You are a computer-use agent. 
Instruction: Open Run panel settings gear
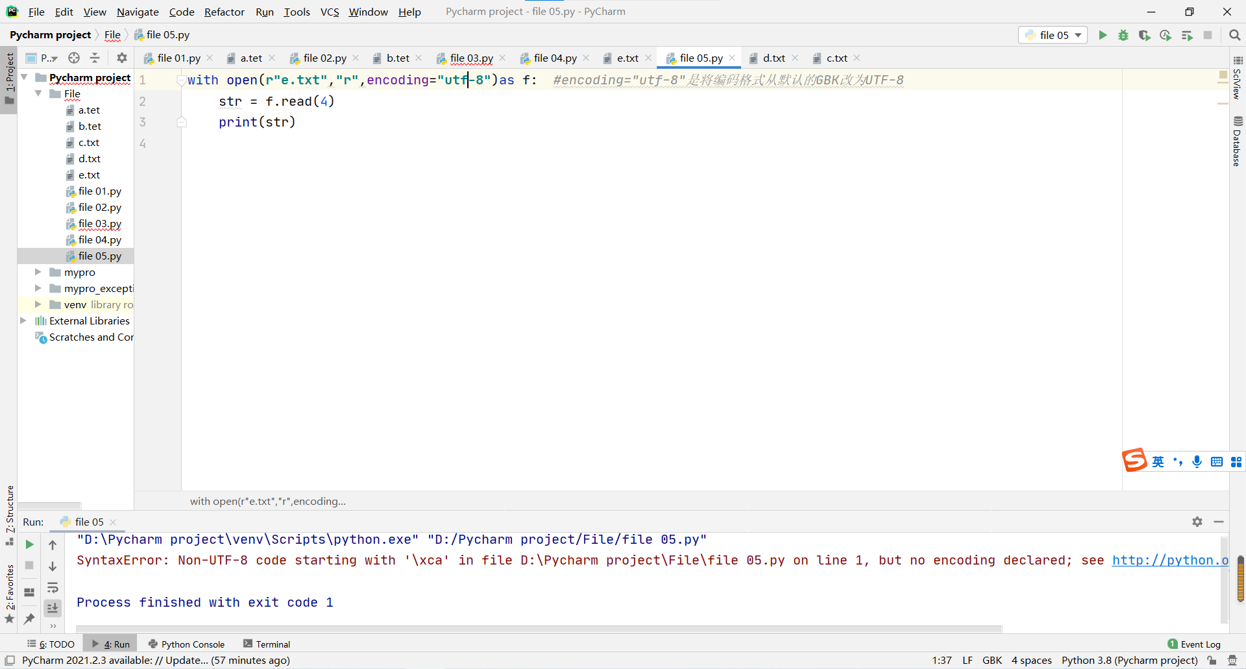pyautogui.click(x=1197, y=522)
